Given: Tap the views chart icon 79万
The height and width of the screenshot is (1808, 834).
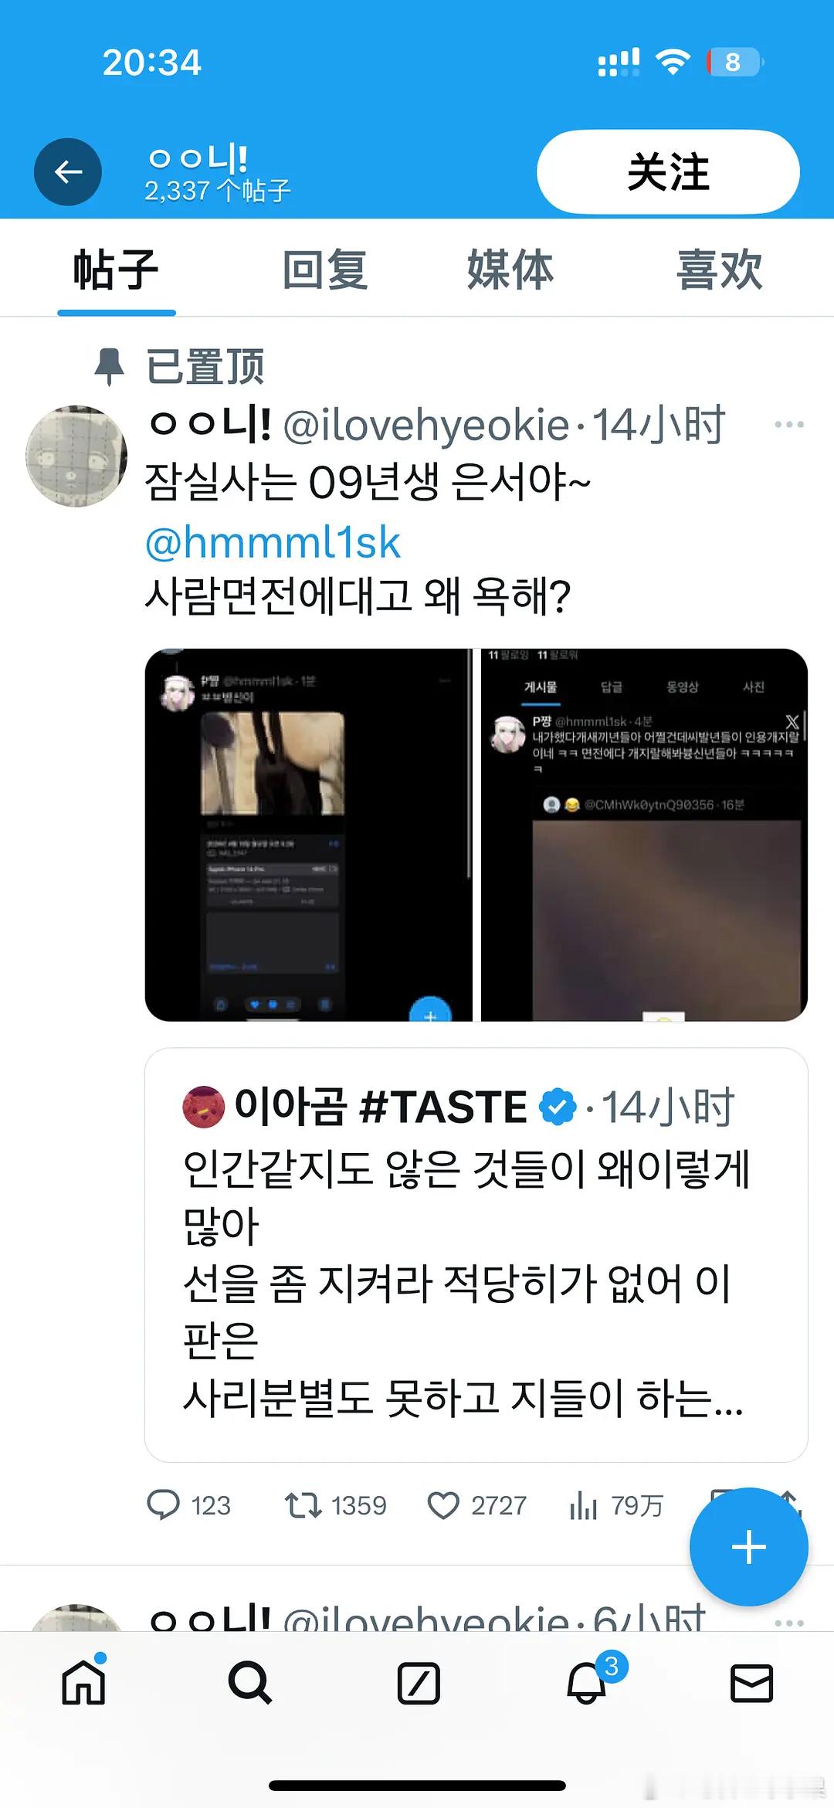Looking at the screenshot, I should pos(616,1505).
